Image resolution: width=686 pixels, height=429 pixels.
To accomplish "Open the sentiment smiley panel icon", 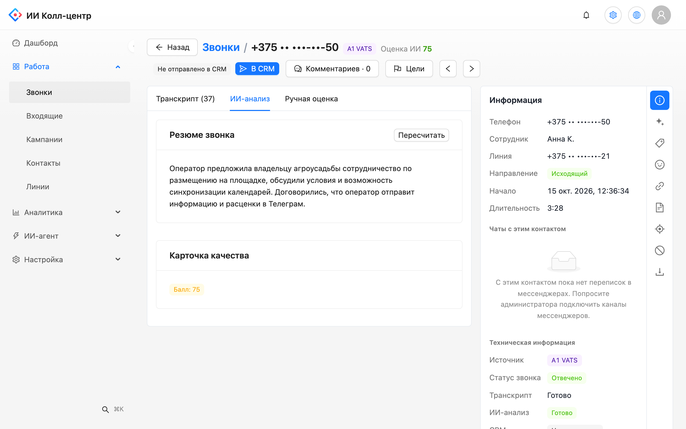I will click(659, 165).
